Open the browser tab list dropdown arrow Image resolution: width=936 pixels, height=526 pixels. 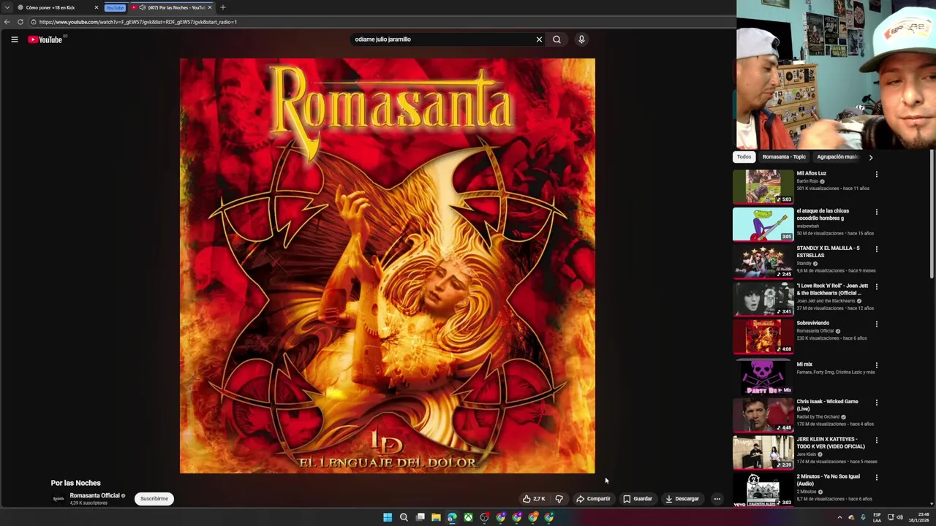pos(7,7)
